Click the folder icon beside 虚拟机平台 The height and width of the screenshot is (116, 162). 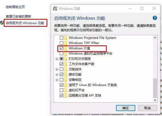[x=65, y=90]
